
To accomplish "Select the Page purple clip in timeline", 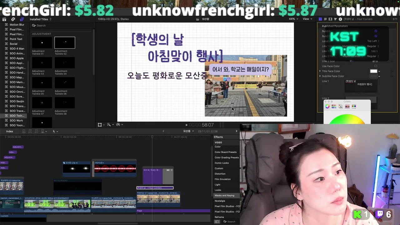I will click(173, 211).
